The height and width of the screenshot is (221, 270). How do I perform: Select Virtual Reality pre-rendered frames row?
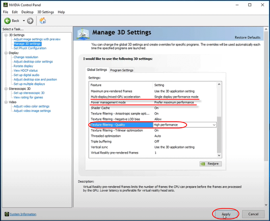153,153
